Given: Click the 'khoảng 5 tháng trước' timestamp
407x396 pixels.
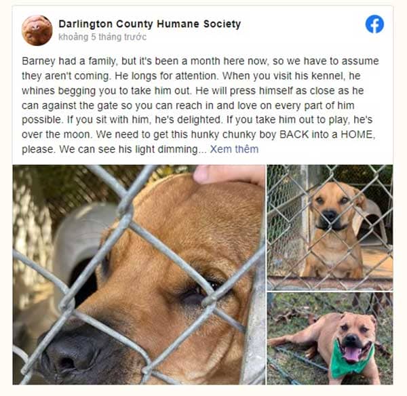Looking at the screenshot, I should click(102, 37).
